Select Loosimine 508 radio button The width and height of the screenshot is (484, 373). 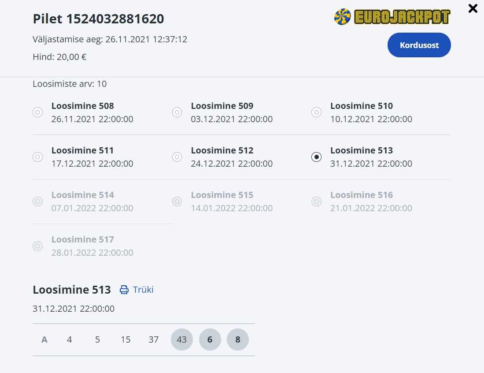38,112
